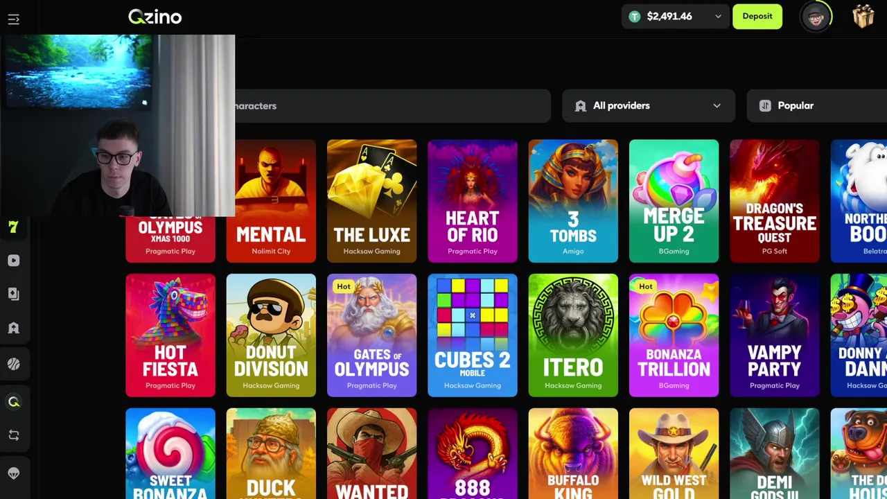Open the user profile avatar

(x=816, y=17)
